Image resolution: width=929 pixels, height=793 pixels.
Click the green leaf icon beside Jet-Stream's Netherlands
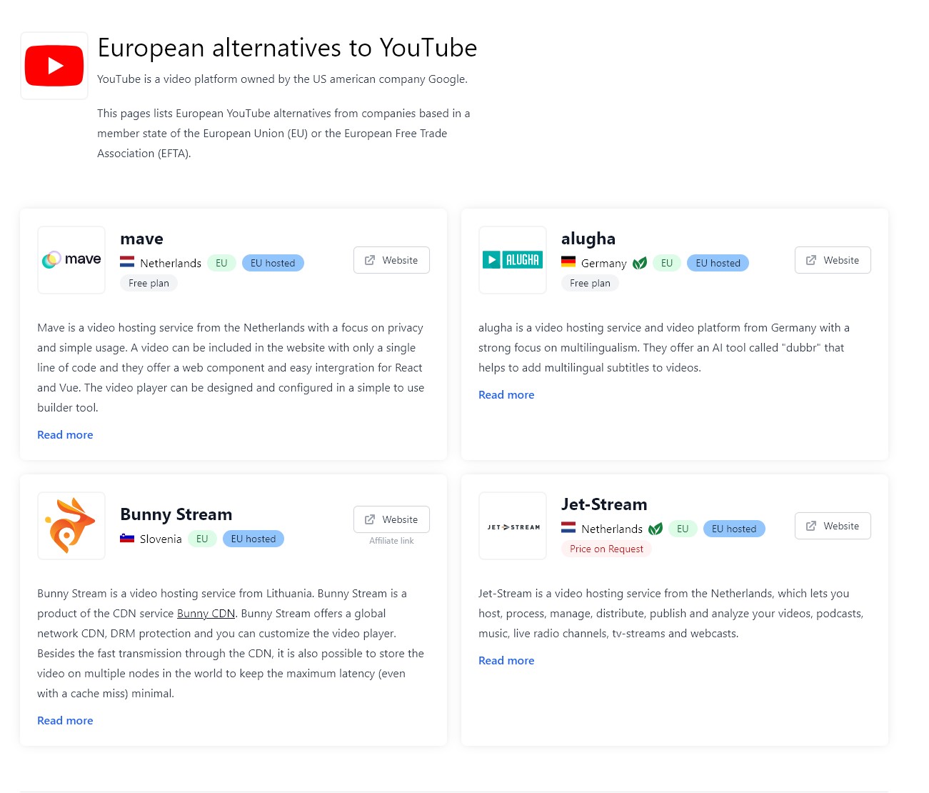pos(656,529)
